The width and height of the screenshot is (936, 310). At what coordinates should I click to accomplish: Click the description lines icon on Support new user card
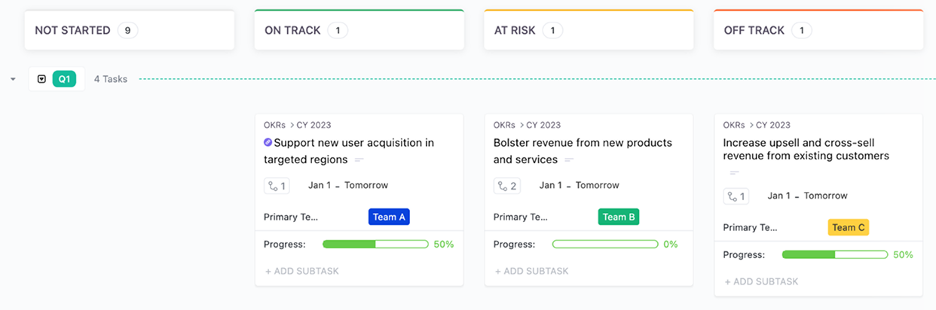tap(359, 160)
